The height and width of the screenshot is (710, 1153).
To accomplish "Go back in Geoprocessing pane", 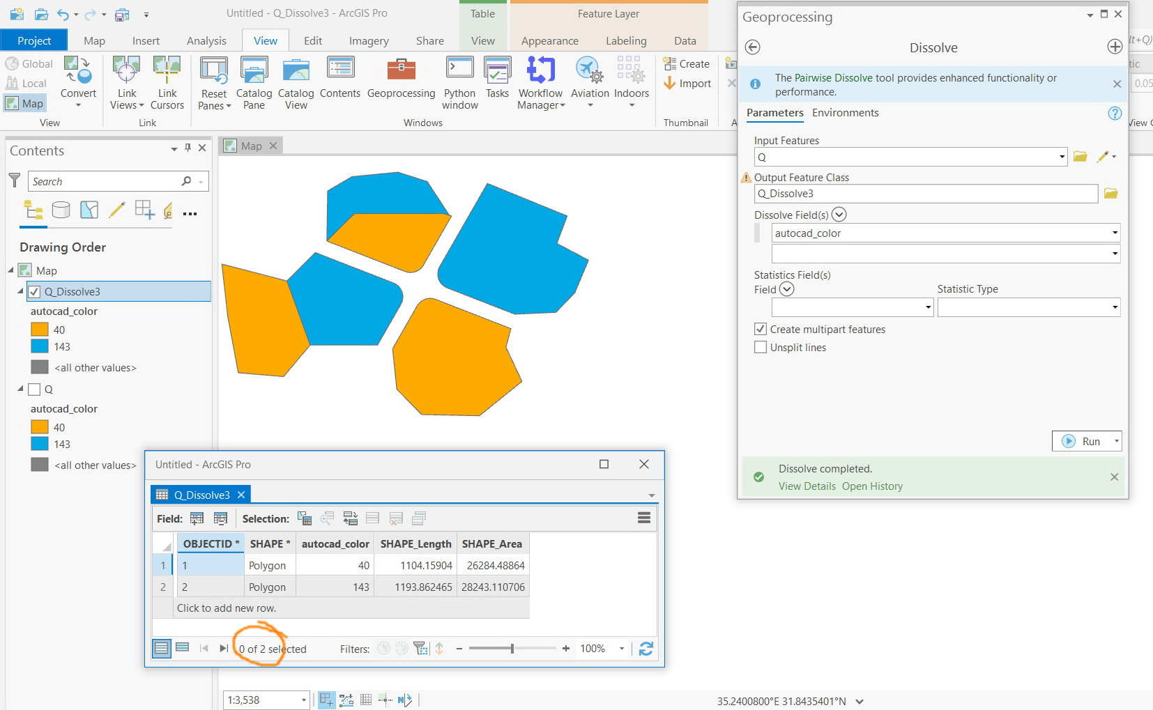I will pyautogui.click(x=752, y=47).
